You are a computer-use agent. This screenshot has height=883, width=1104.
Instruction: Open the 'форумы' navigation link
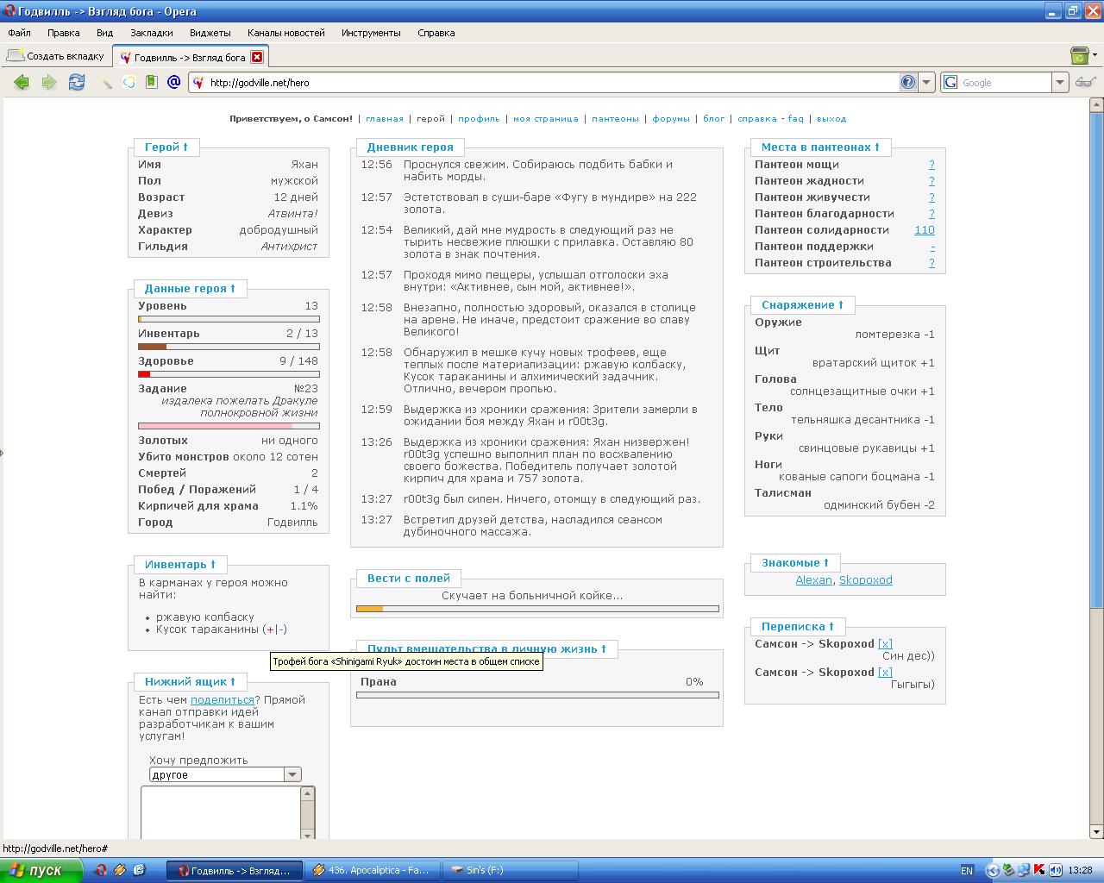click(670, 119)
